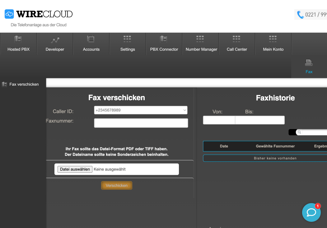Click the Datei auswählen button
Viewport: 327px width, 228px height.
[x=74, y=169]
